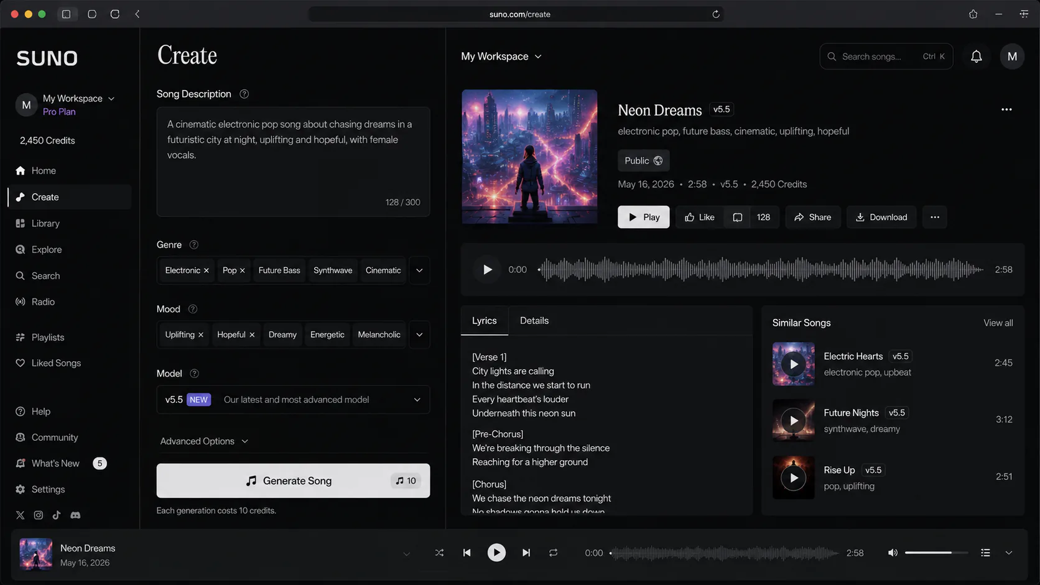This screenshot has width=1040, height=585.
Task: Open the queue list icon in player bar
Action: click(985, 553)
